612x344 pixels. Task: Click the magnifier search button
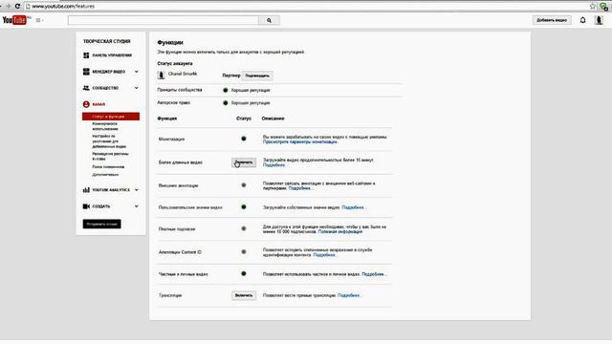click(269, 20)
